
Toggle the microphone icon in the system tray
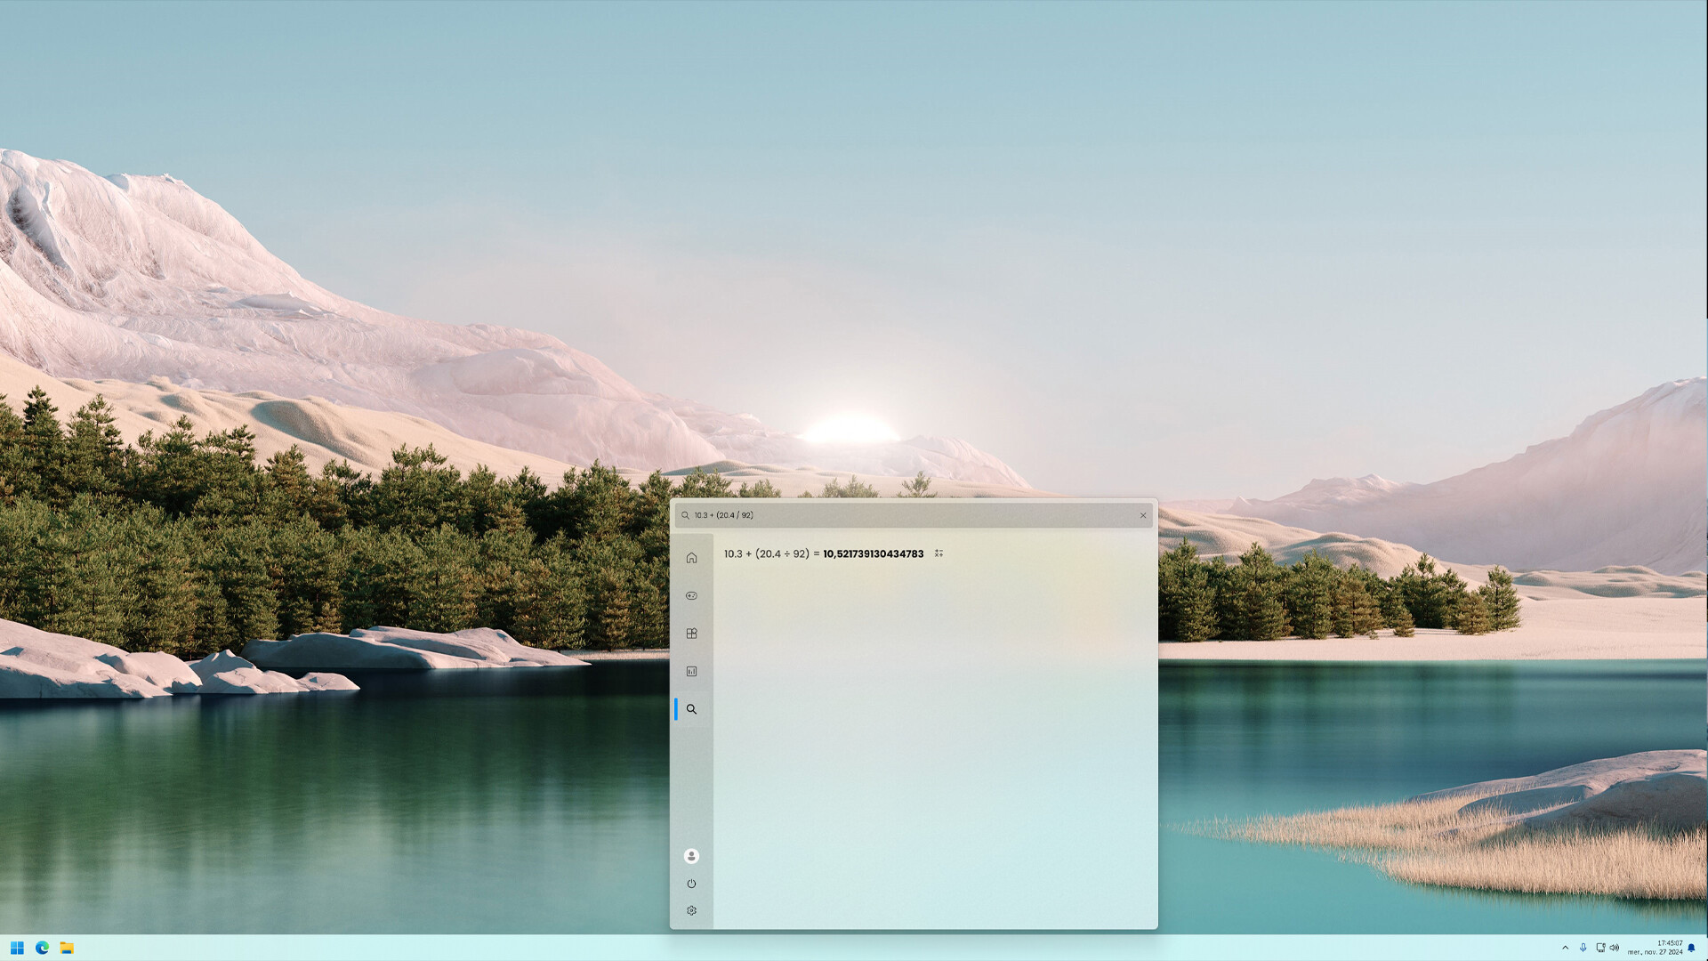click(1583, 948)
